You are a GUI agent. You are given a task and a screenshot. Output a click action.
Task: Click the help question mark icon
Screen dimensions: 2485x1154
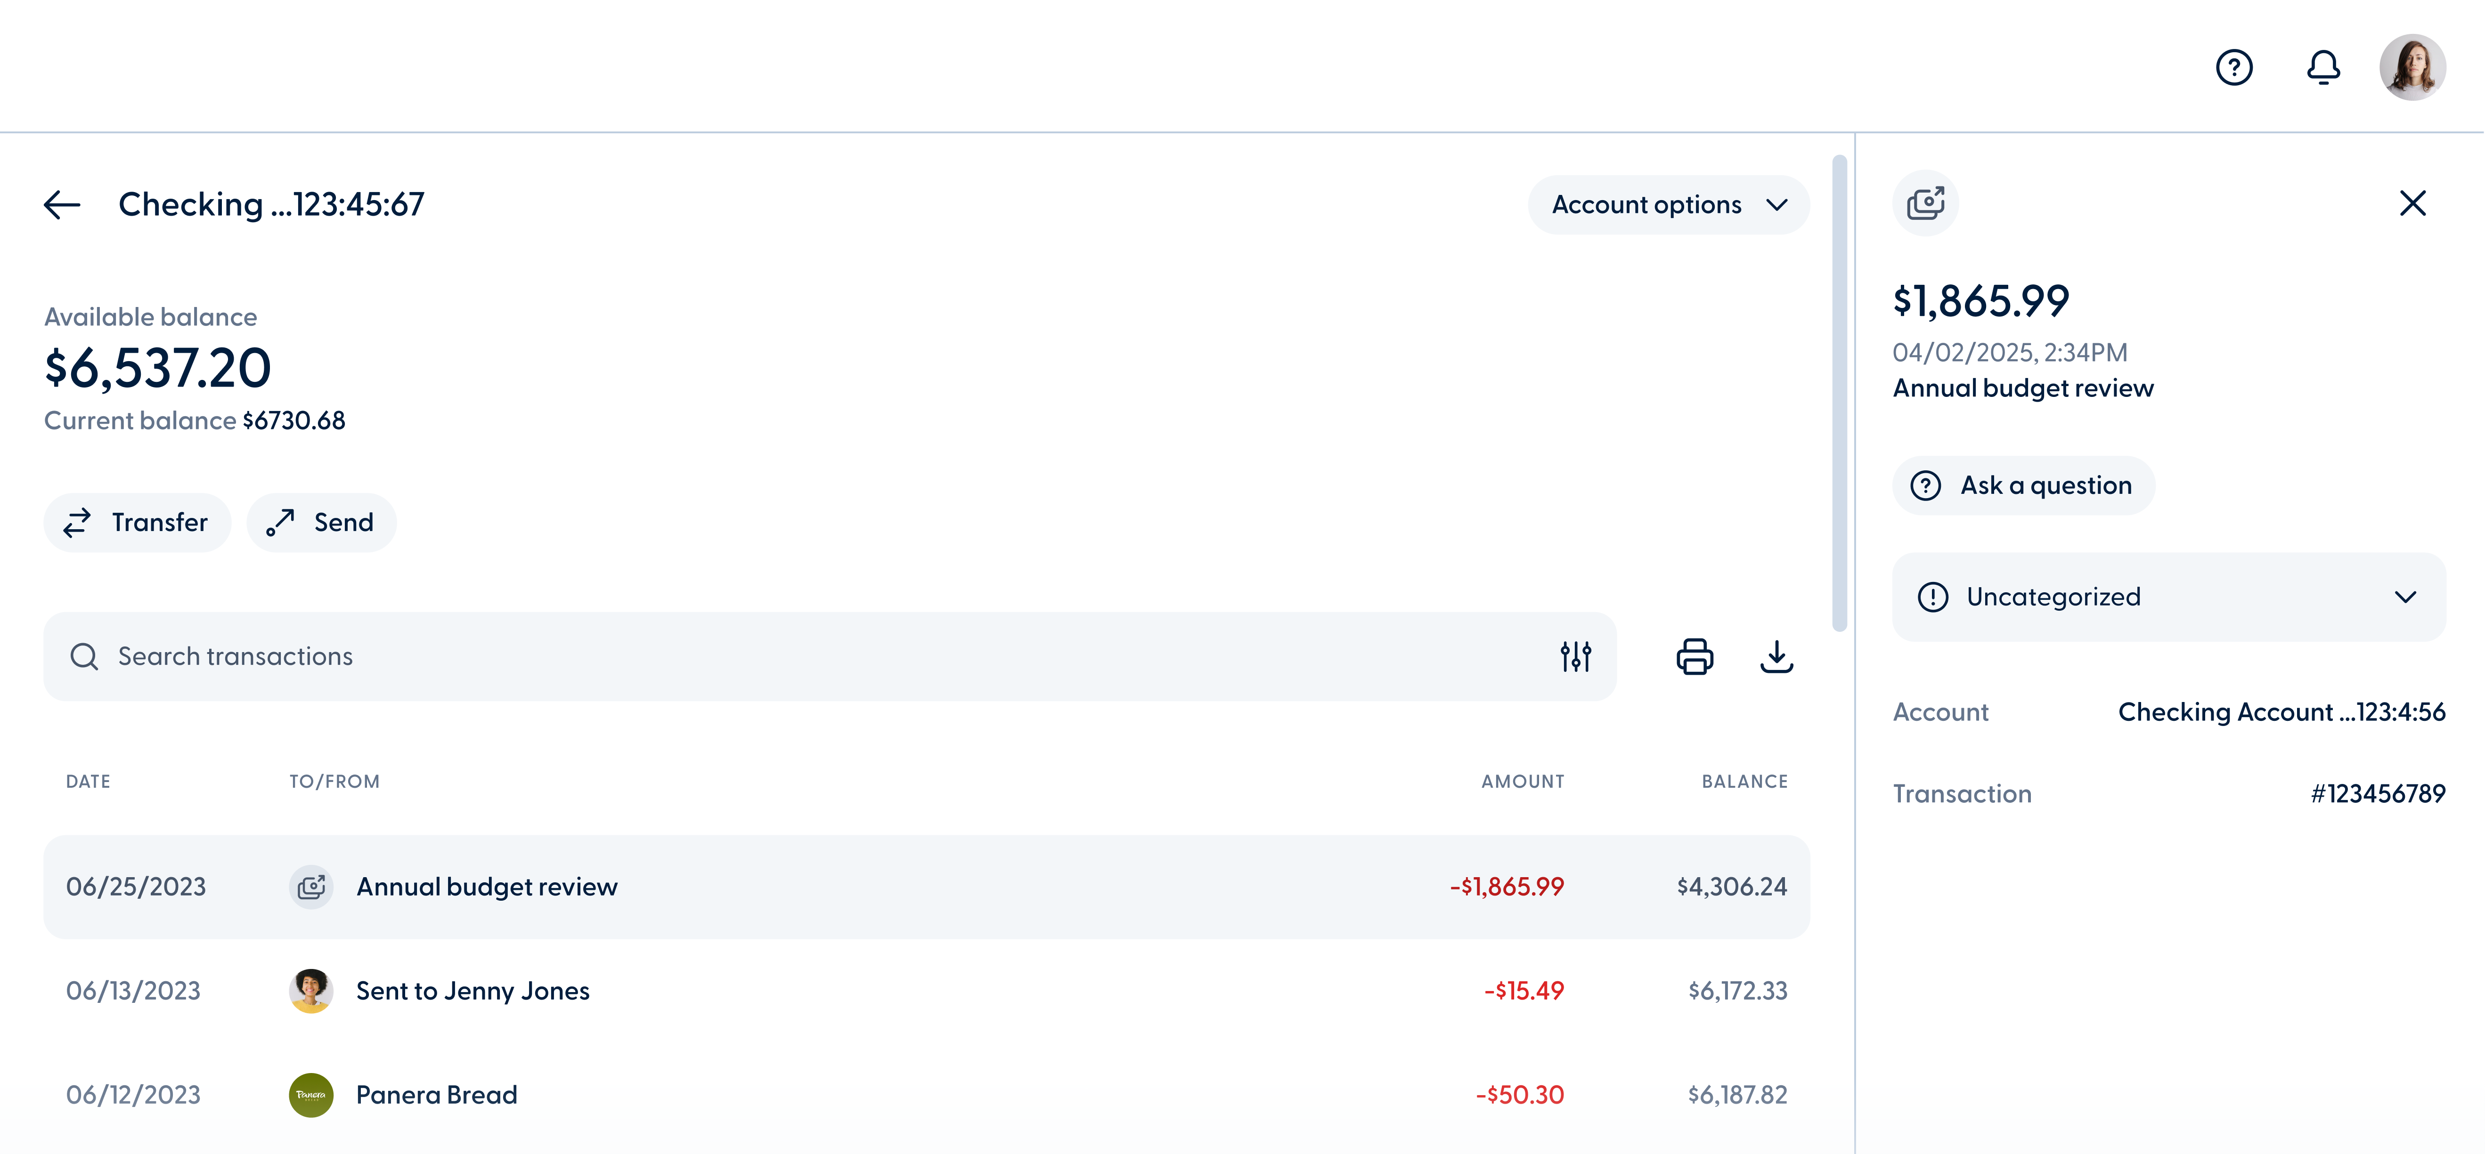[x=2235, y=66]
